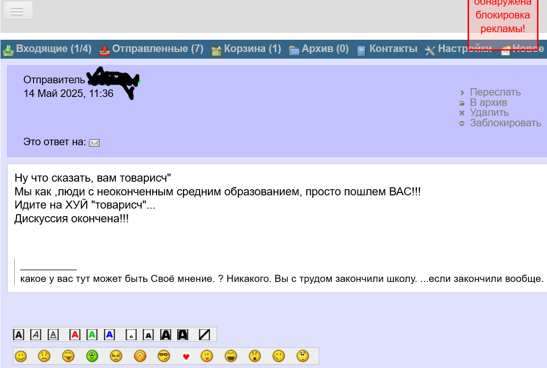This screenshot has width=547, height=368.
Task: Make the text color red
Action: tap(75, 334)
